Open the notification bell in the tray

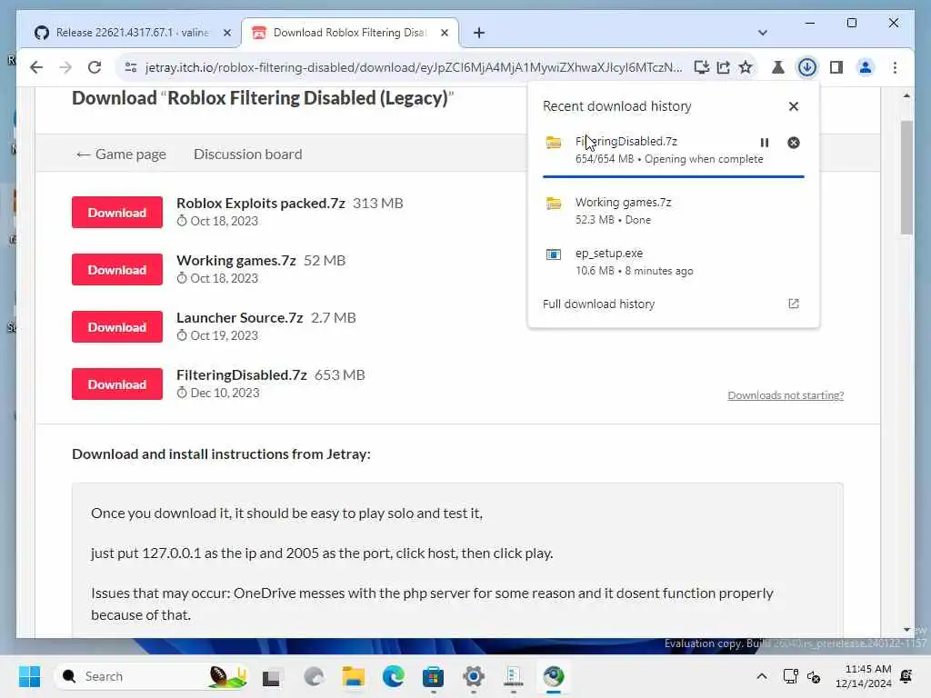pyautogui.click(x=906, y=676)
